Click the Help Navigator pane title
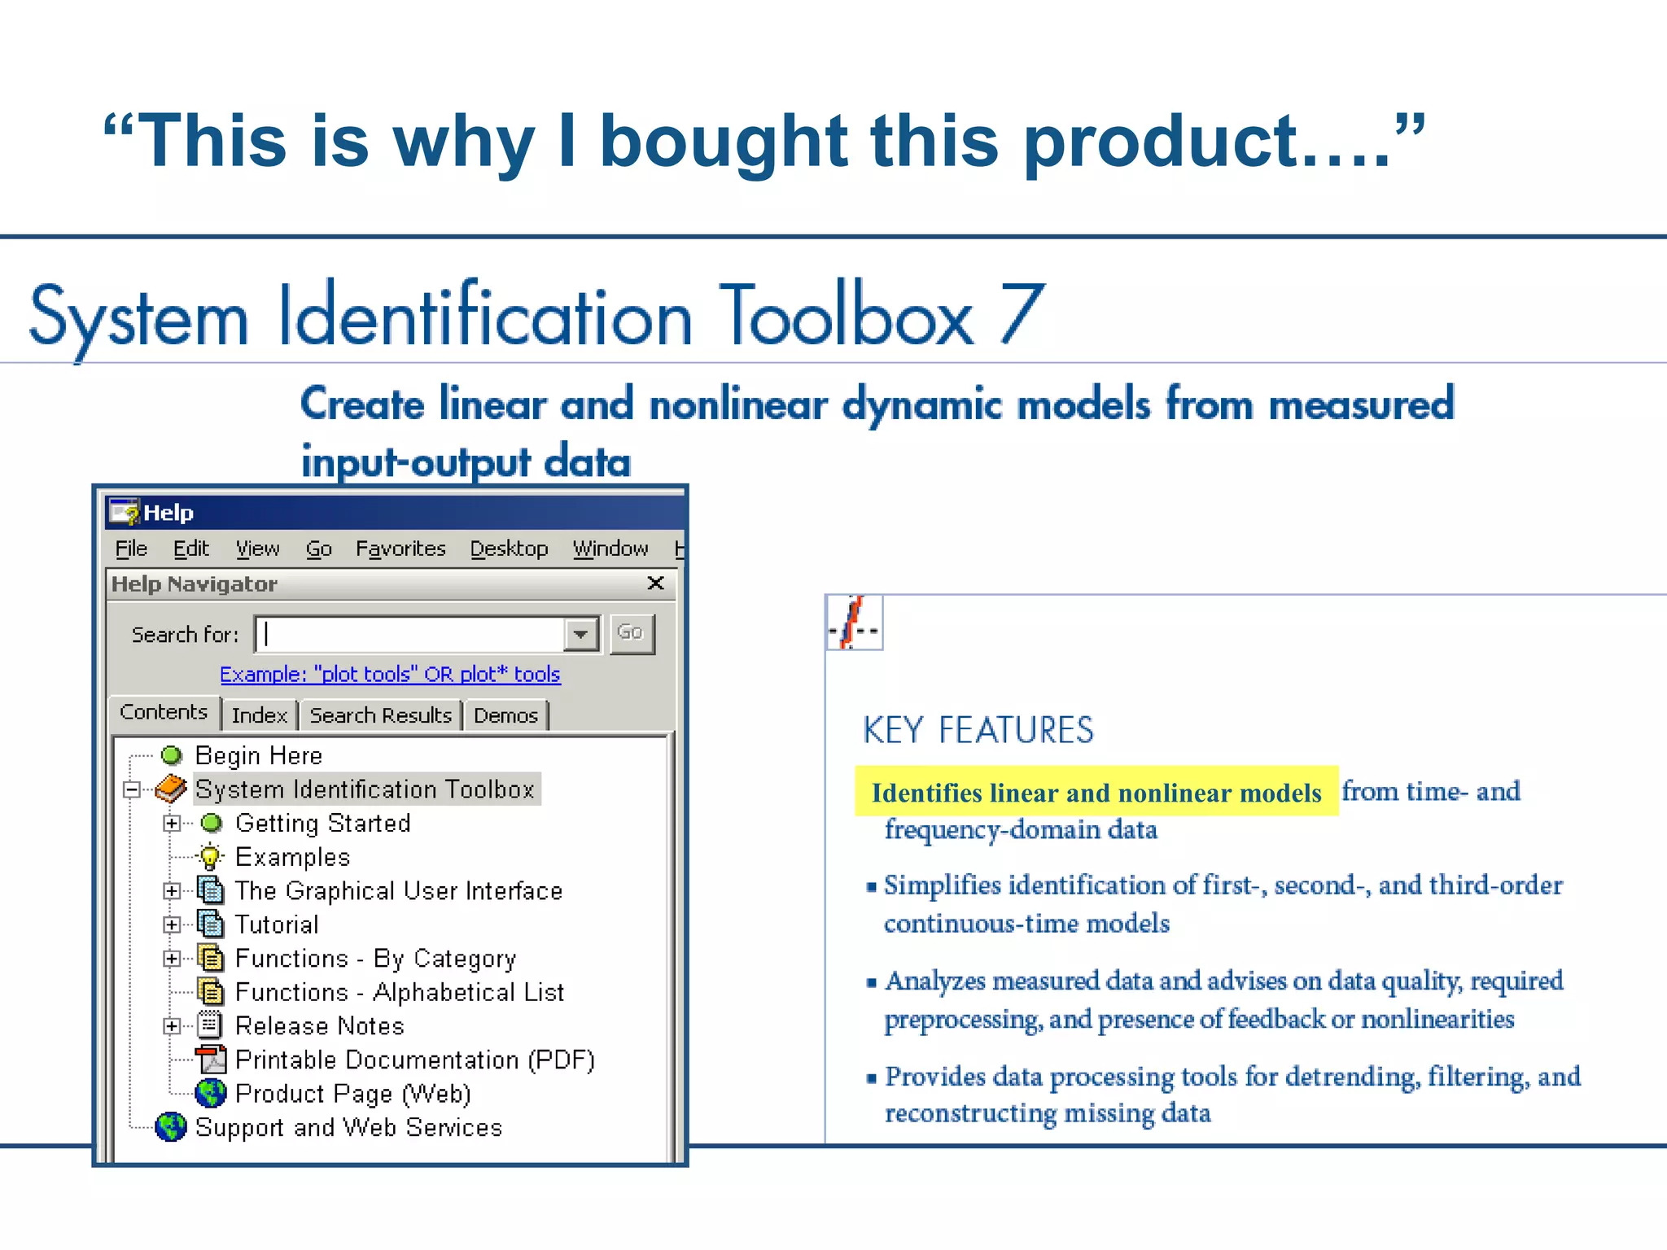 tap(195, 583)
